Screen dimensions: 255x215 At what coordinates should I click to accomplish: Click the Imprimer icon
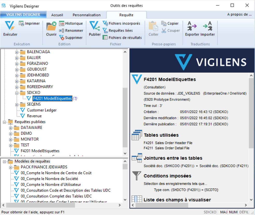(29, 24)
